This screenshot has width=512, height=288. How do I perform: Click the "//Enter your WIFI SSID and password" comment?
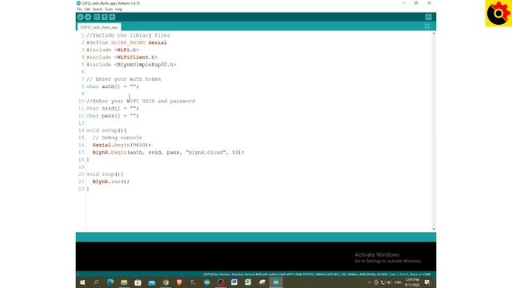point(141,102)
